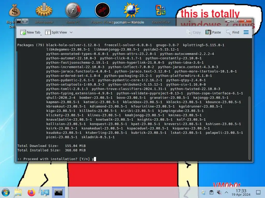
Task: Open the Papers, Please desktop icon
Action: pos(102,10)
